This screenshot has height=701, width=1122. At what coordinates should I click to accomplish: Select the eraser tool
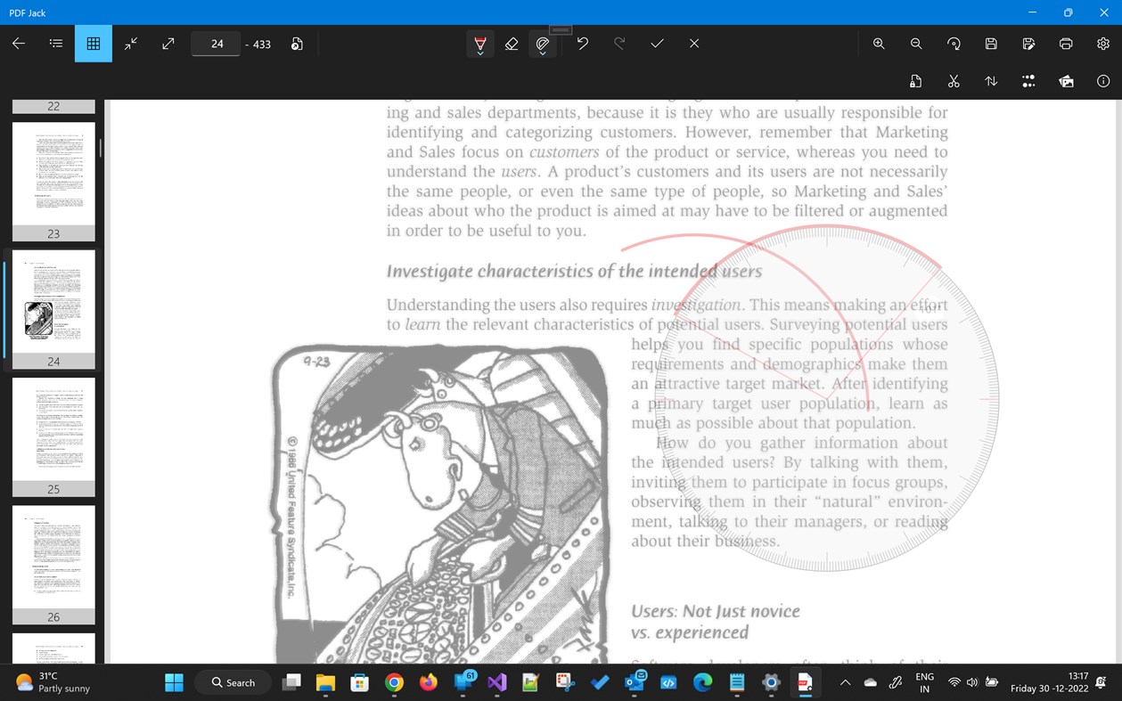tap(512, 43)
